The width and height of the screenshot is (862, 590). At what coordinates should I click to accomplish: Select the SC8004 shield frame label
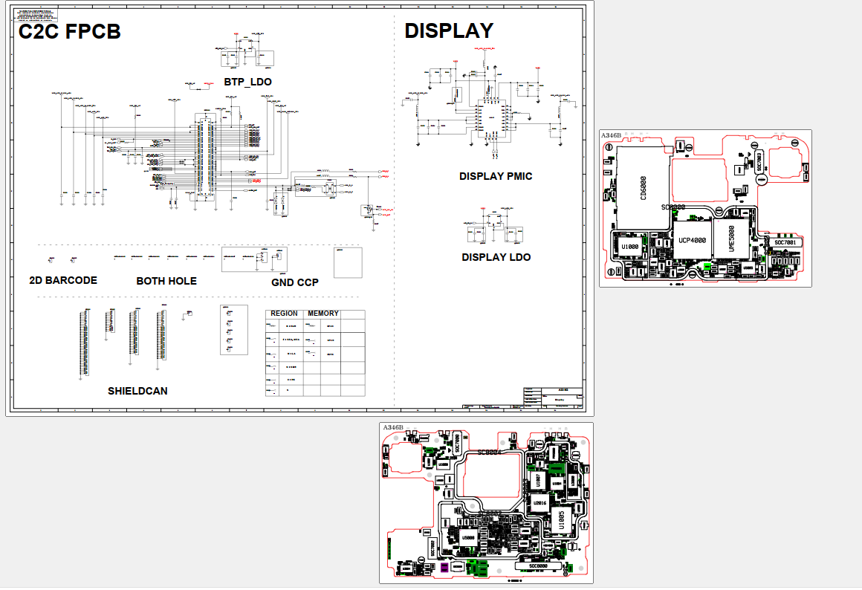click(490, 452)
